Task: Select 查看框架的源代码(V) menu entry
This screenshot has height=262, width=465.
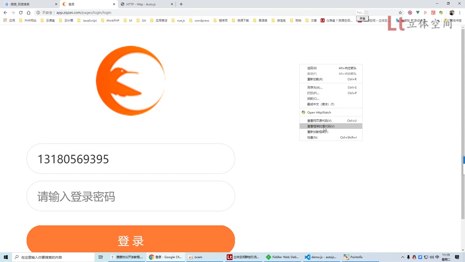Action: (331, 126)
